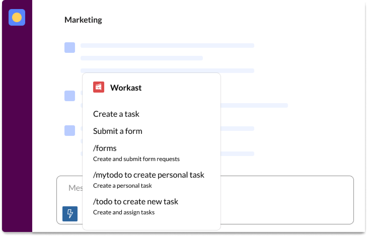
Task: Open the workspace icon in the sidebar
Action: (x=17, y=17)
